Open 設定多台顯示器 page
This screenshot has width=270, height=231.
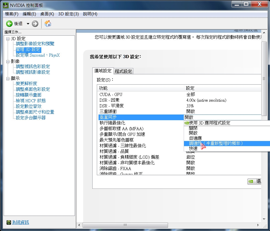coord(31,118)
